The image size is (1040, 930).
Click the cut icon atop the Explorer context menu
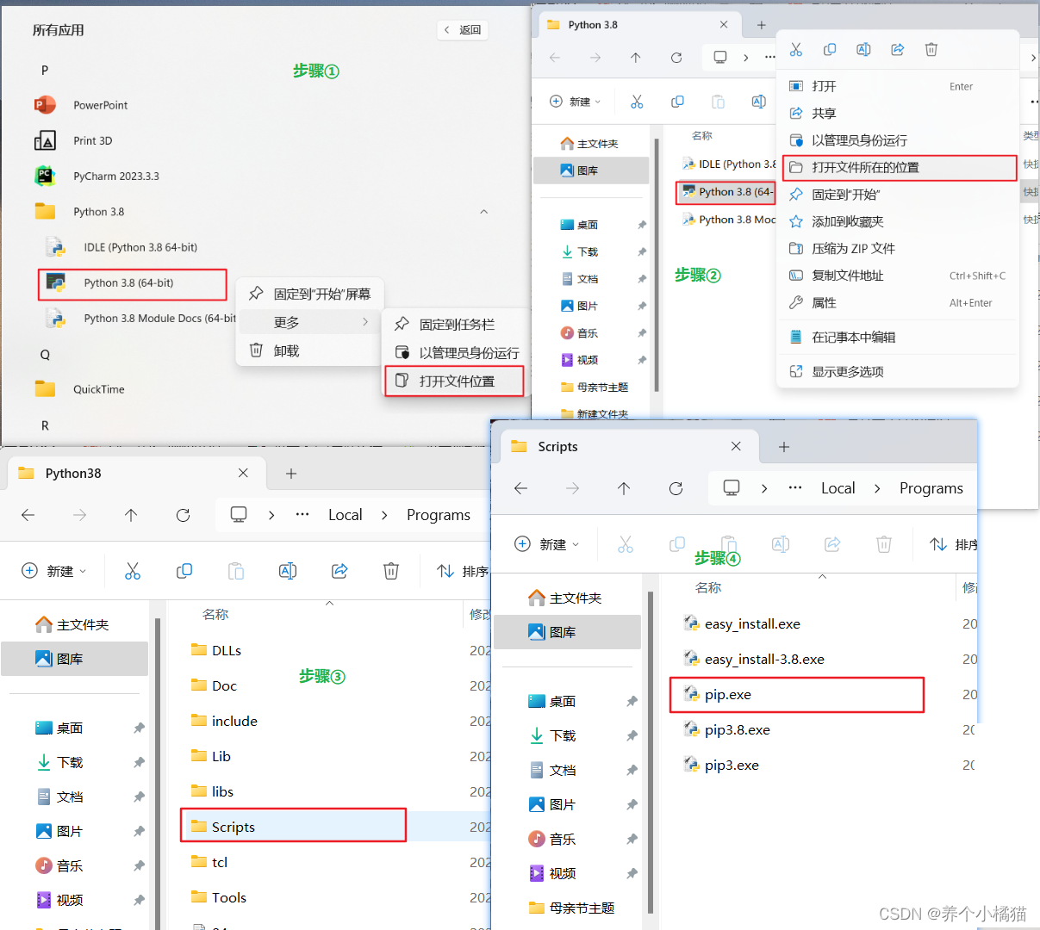pos(796,50)
